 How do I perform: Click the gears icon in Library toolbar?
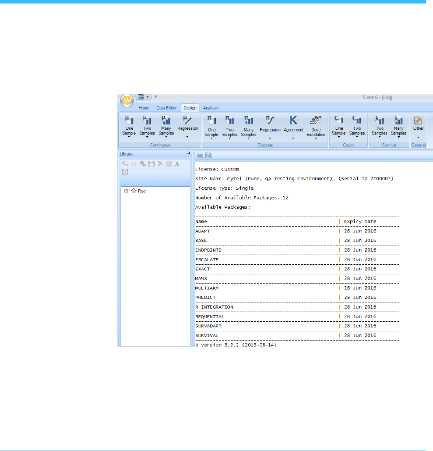click(143, 163)
